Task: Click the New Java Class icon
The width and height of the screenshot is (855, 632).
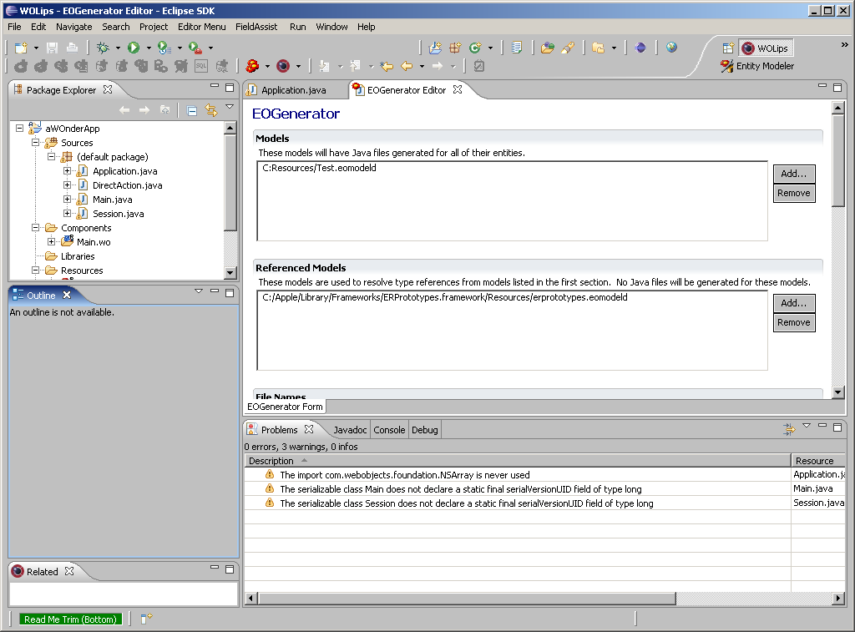Action: click(x=475, y=48)
